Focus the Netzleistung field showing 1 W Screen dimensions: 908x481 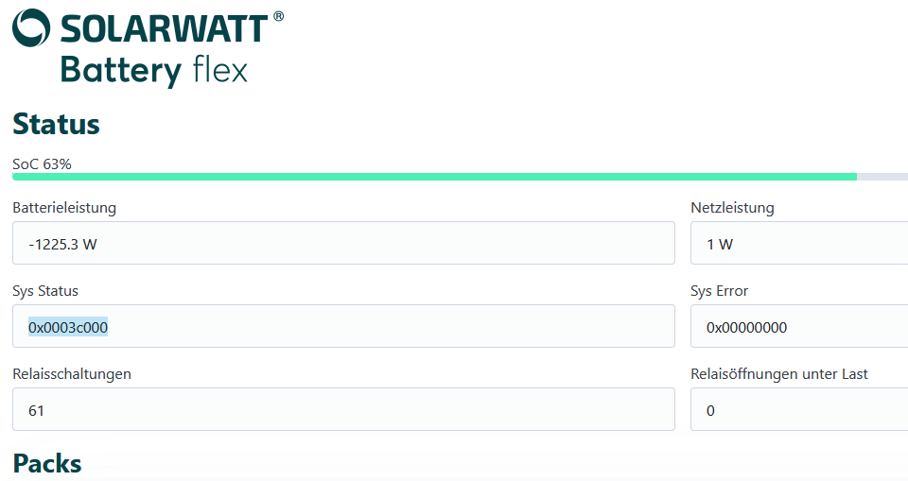point(799,244)
